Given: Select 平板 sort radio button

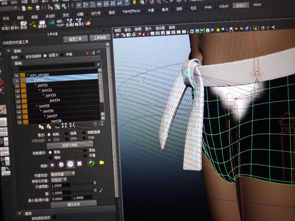Looking at the screenshot, I should 62,55.
